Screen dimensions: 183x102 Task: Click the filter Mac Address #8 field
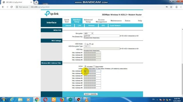(x=92, y=88)
